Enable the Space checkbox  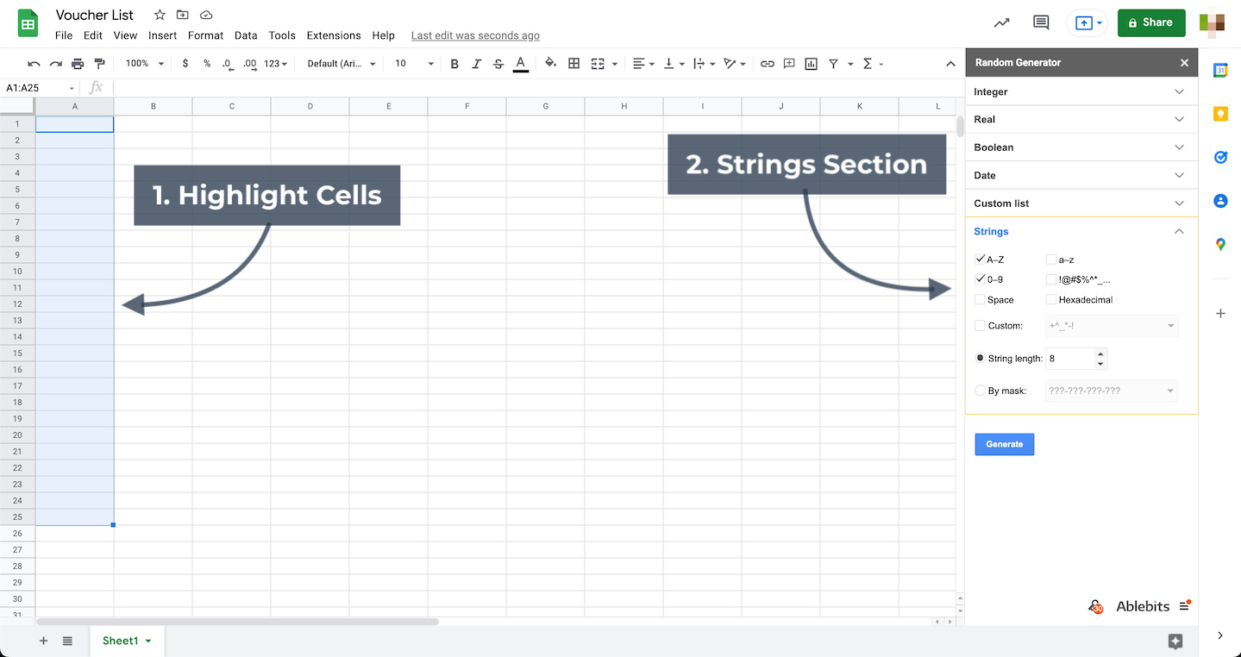(980, 299)
